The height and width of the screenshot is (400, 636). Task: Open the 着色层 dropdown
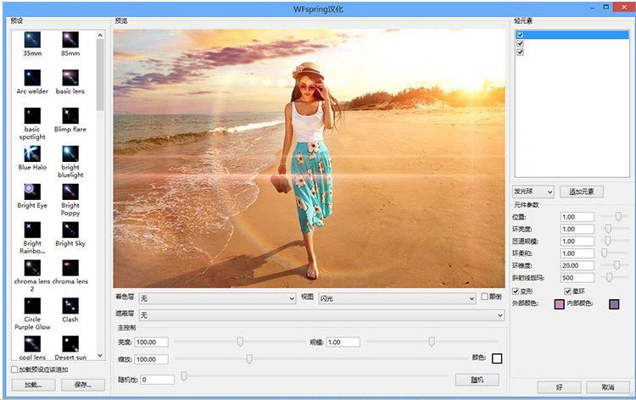(x=217, y=298)
